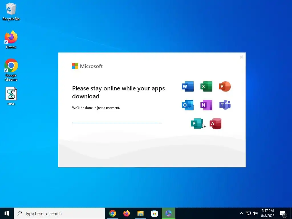Close the Microsoft installer dialog
The image size is (292, 219).
(241, 57)
